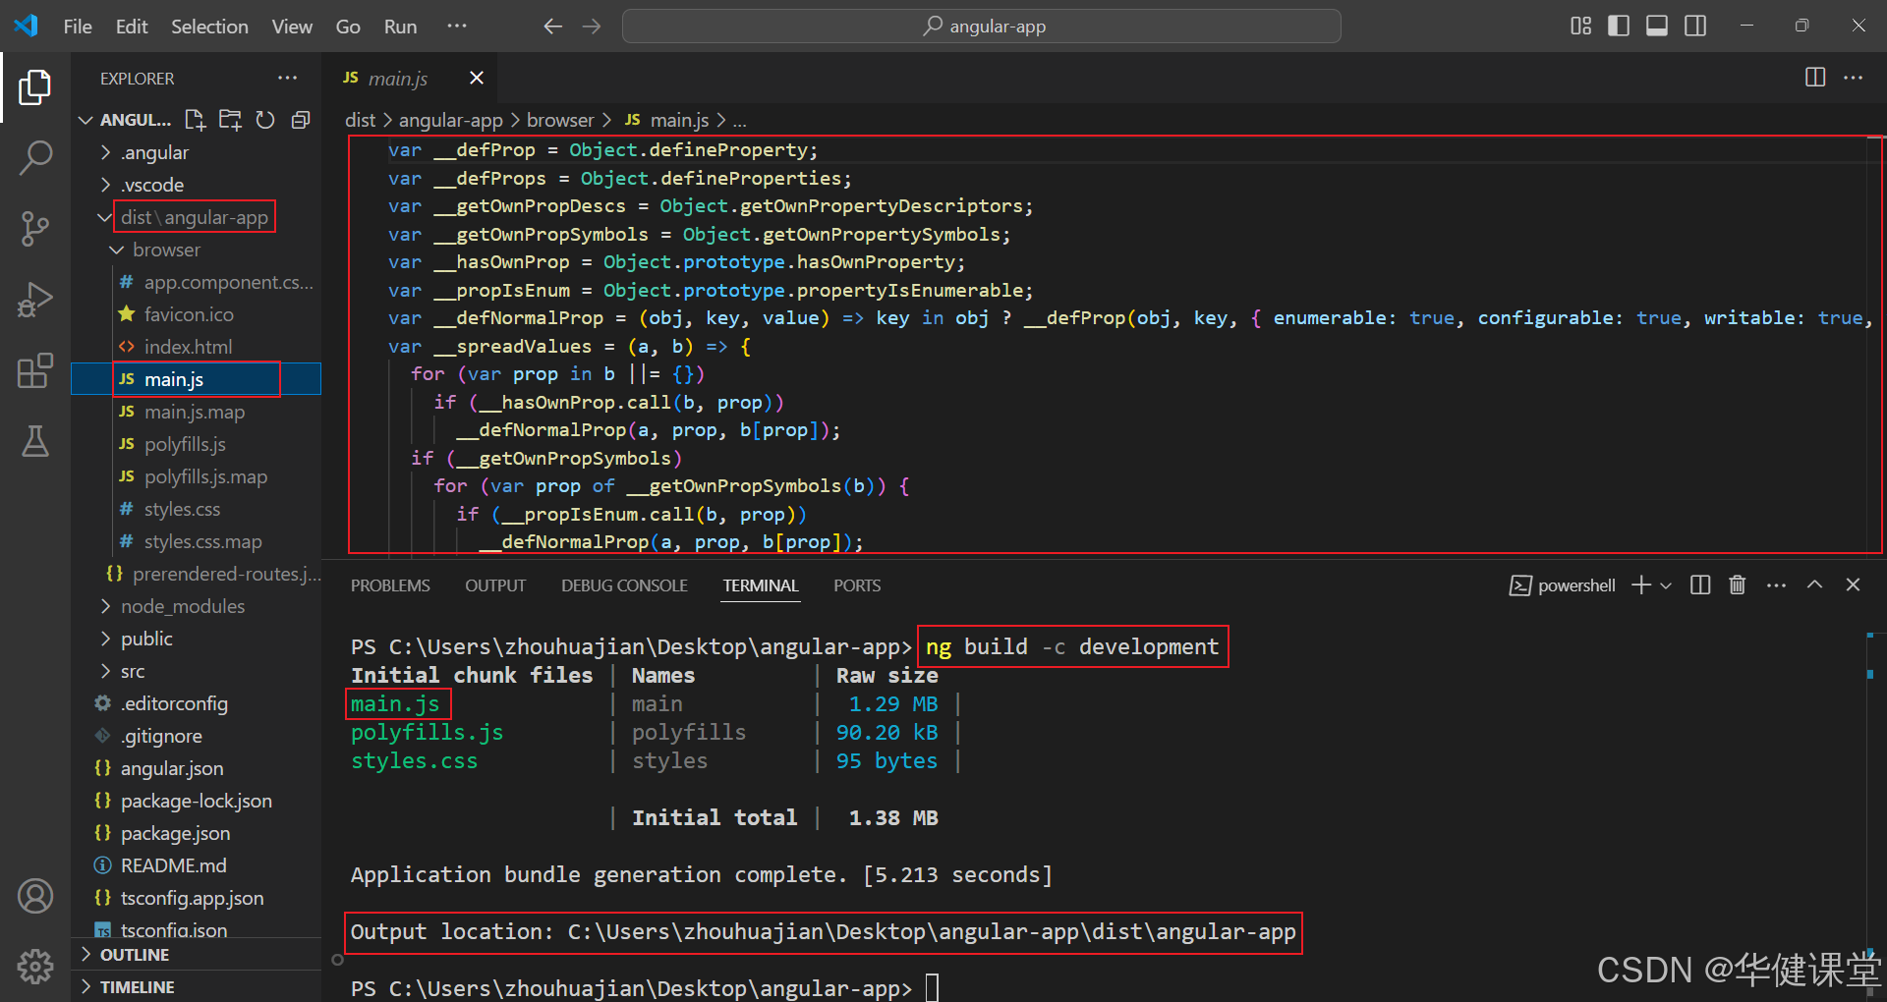Open terminal panel more actions

click(x=1776, y=585)
